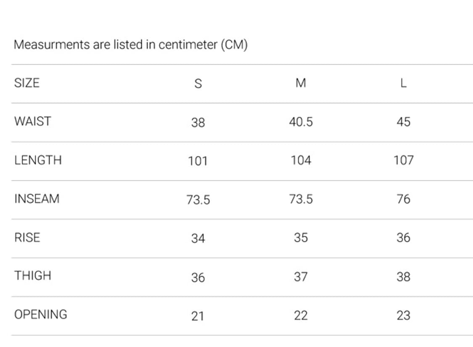Click the INSEAM row label

click(x=37, y=199)
